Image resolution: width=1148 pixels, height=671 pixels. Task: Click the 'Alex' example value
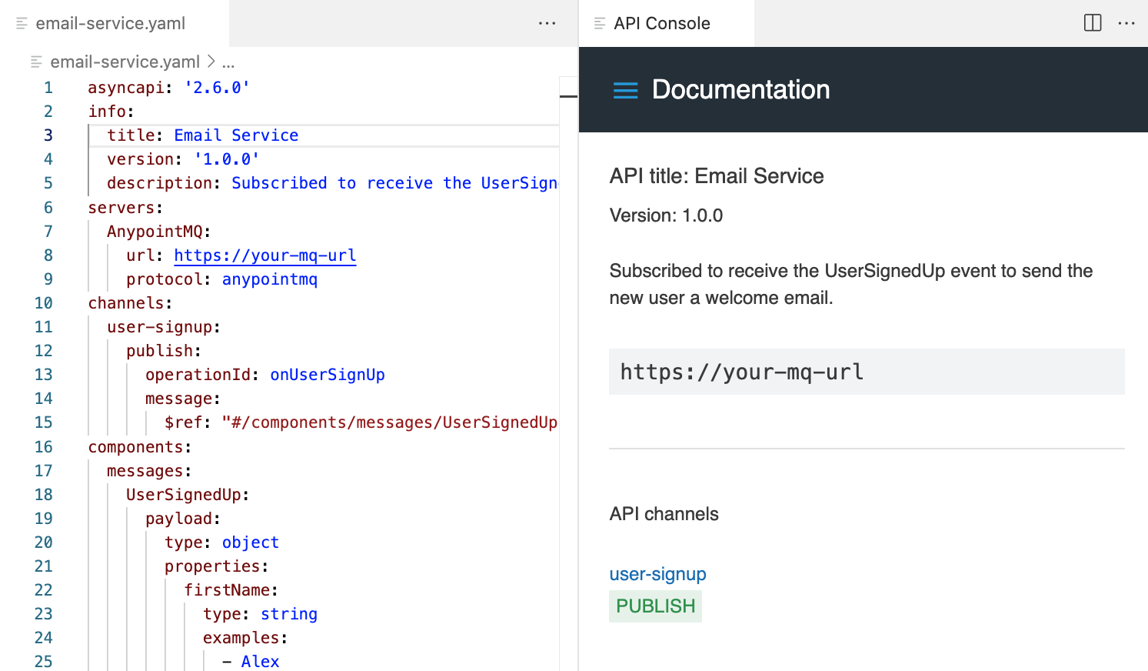point(260,662)
